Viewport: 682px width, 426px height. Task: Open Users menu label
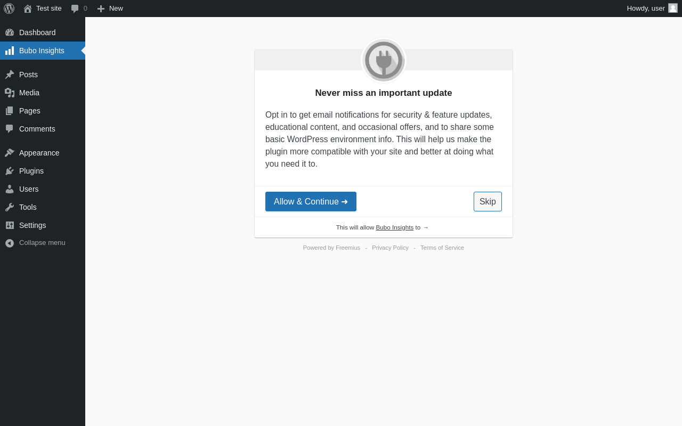[x=29, y=189]
